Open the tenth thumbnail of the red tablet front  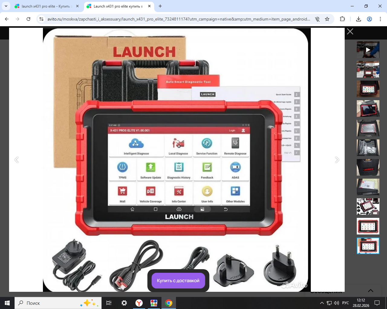[x=368, y=226]
